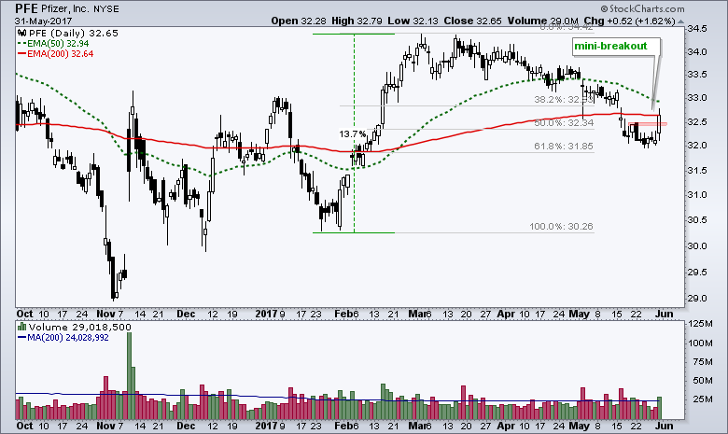Screen dimensions: 728x434
Task: Click the pink resistance zone near 32.5
Action: (x=648, y=123)
